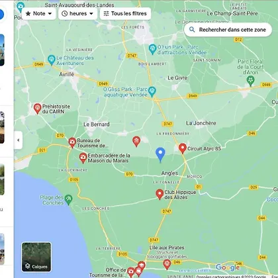The height and width of the screenshot is (278, 278).
Task: Open the first result photo thumbnail in sidebar
Action: pos(2,50)
